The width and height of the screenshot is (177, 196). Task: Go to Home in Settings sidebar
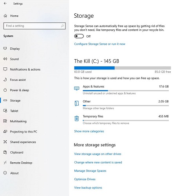pyautogui.click(x=14, y=16)
